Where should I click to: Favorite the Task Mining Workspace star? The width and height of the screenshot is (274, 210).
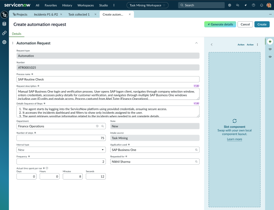pos(164,5)
